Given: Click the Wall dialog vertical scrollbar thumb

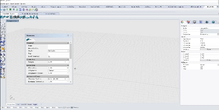Looking at the screenshot, I should click(71, 51).
